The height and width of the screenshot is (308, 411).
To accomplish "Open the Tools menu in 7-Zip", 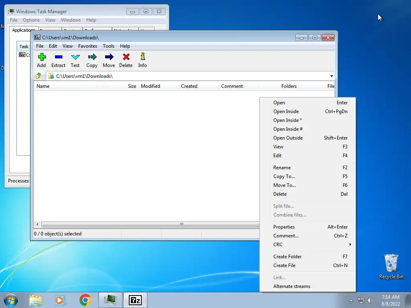I will pyautogui.click(x=108, y=46).
